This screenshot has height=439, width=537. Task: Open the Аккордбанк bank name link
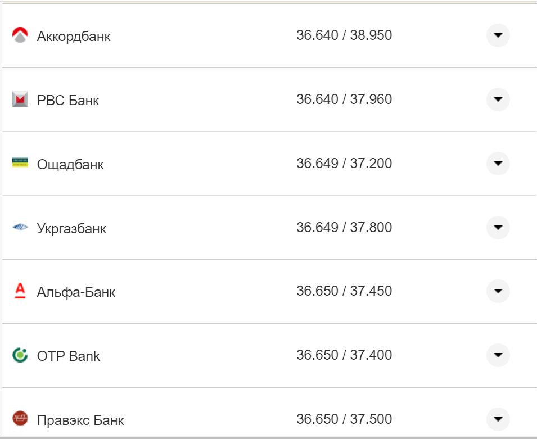coord(74,37)
